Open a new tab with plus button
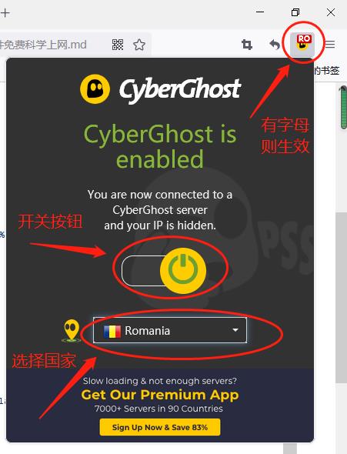 pos(5,13)
